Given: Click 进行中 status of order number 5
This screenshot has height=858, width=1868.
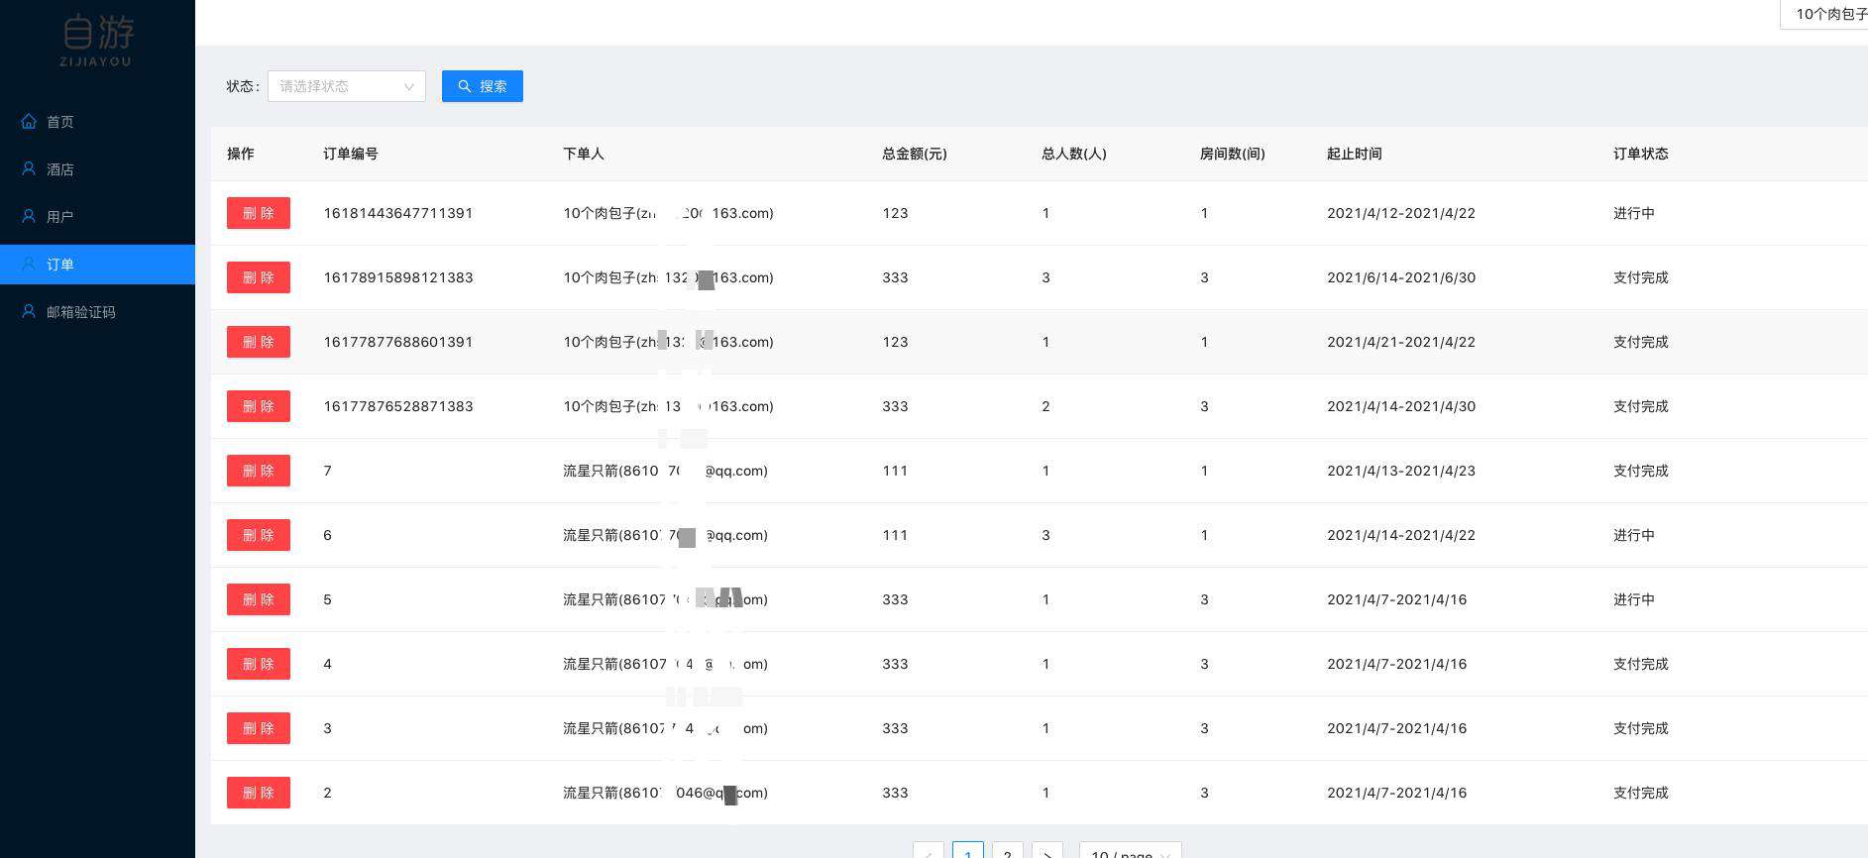Looking at the screenshot, I should pos(1634,599).
